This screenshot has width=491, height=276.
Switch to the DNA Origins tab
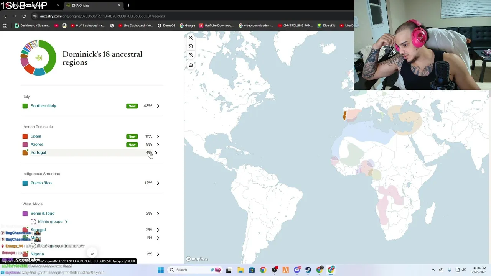click(x=93, y=5)
